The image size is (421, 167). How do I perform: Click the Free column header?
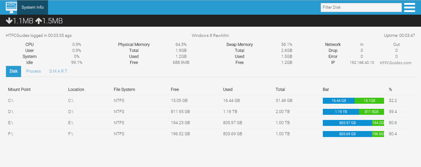pyautogui.click(x=175, y=89)
